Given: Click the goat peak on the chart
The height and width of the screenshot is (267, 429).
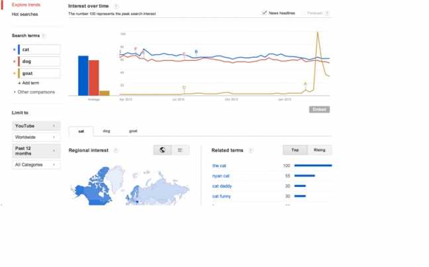Looking at the screenshot, I should [x=318, y=33].
